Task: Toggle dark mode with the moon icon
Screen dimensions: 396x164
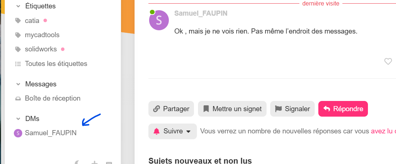Action: [78, 163]
